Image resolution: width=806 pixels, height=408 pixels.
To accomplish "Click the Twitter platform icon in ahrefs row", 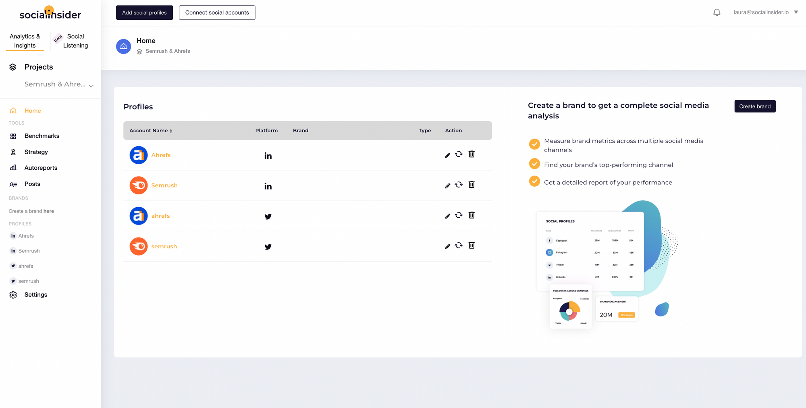I will pyautogui.click(x=268, y=216).
